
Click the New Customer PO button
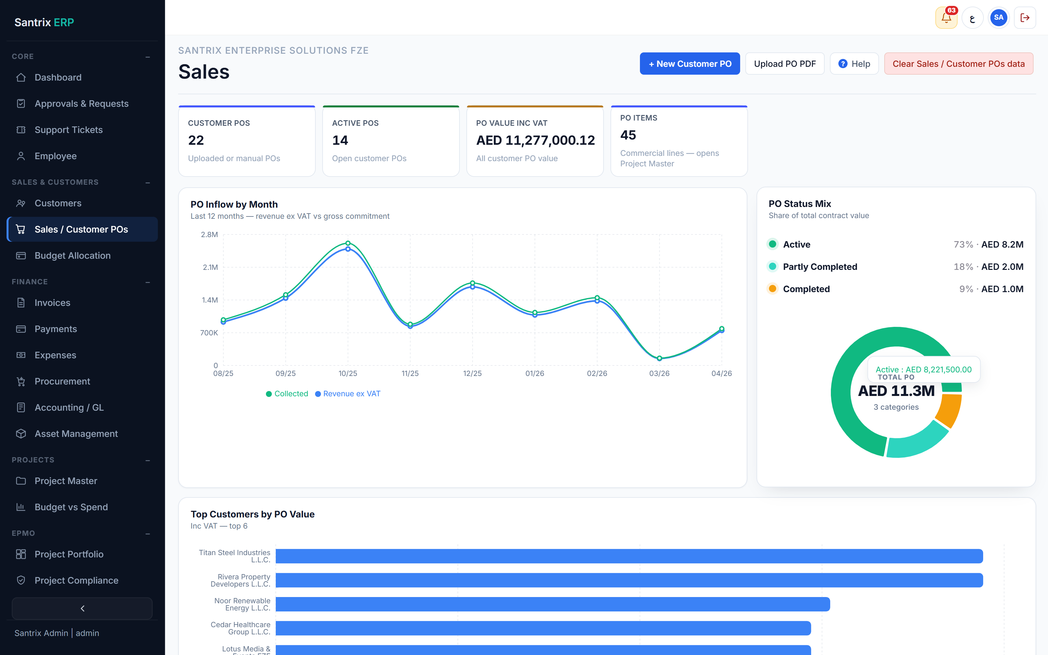pyautogui.click(x=690, y=64)
